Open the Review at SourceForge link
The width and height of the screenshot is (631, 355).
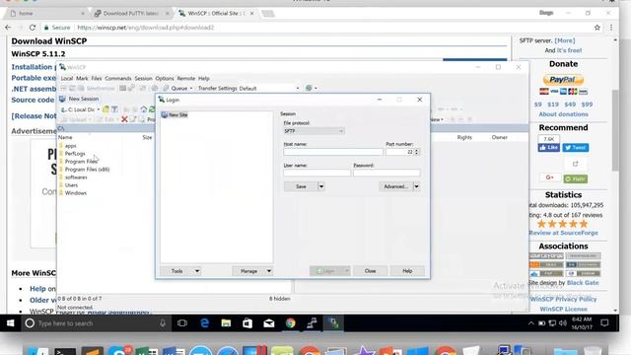(x=563, y=233)
